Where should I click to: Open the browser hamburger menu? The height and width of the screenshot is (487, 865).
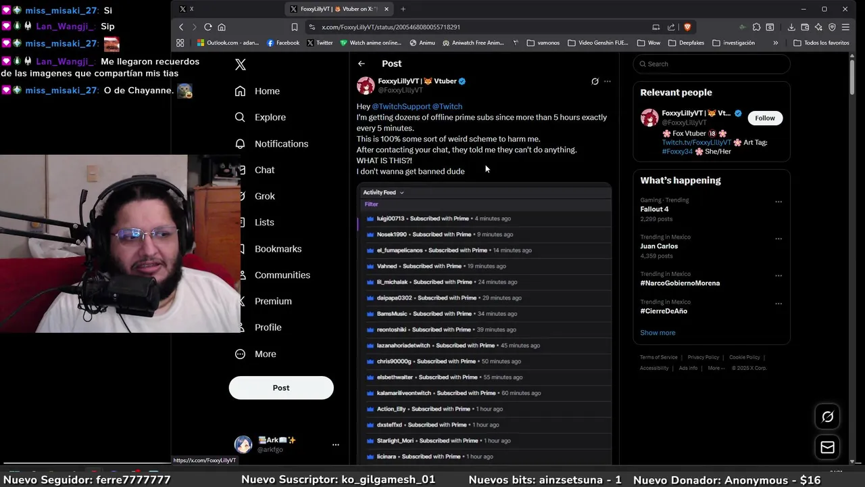pos(845,27)
